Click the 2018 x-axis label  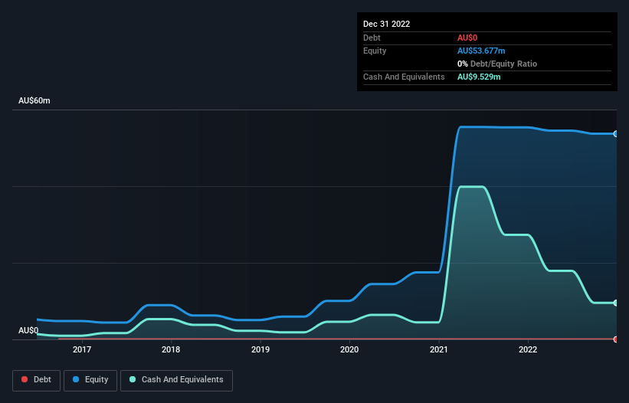171,349
